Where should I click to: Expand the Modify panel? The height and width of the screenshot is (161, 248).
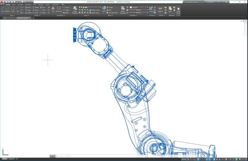37,16
